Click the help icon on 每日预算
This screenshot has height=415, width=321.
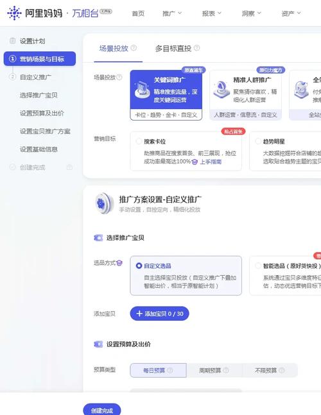pyautogui.click(x=170, y=370)
